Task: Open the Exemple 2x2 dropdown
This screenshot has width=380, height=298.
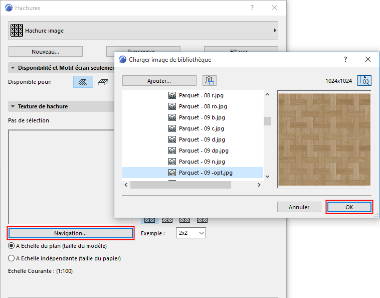Action: [x=191, y=233]
